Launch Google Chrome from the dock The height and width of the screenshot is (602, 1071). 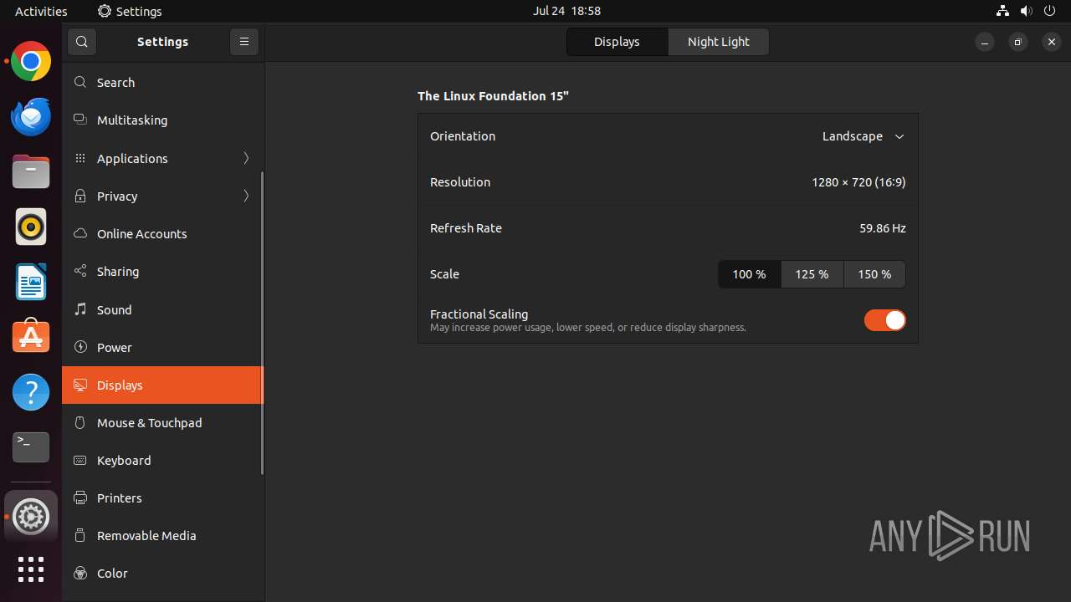(31, 62)
